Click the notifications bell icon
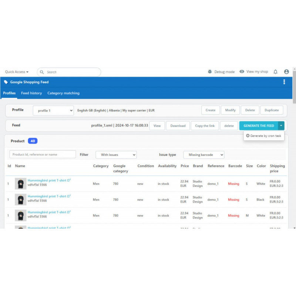The image size is (296, 296). coord(275,72)
